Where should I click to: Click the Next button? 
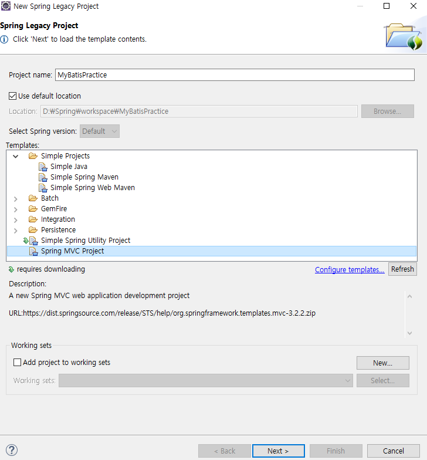coord(278,451)
